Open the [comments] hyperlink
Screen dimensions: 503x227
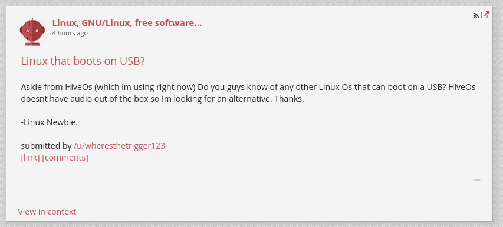(65, 158)
